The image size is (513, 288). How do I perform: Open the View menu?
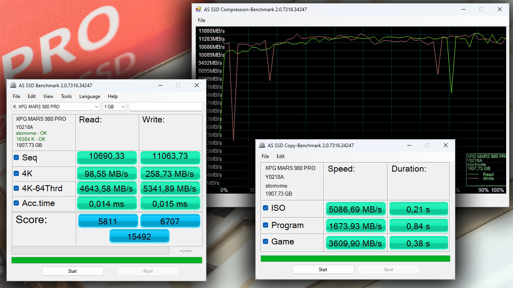point(48,96)
